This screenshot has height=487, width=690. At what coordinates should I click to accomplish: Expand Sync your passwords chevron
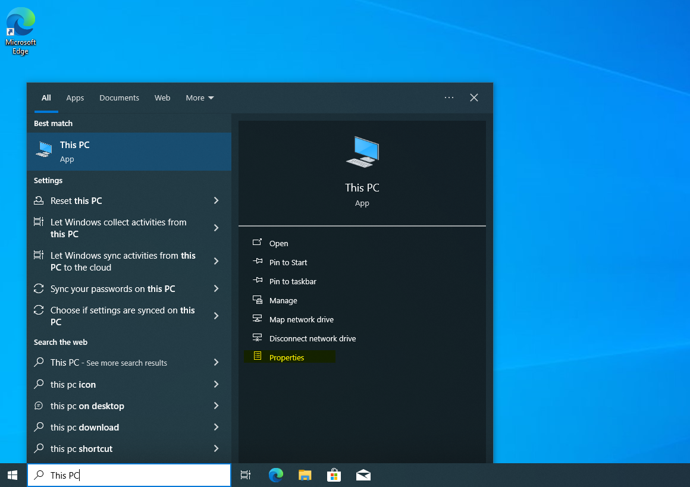216,288
